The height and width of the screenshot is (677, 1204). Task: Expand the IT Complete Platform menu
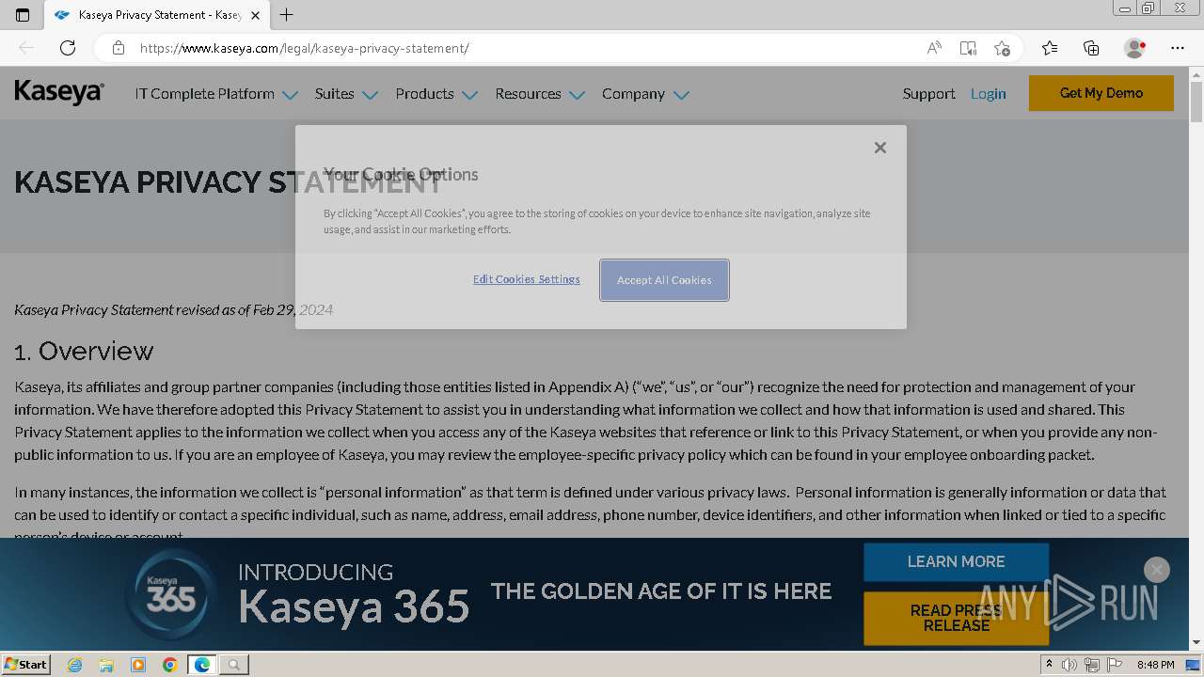click(216, 94)
